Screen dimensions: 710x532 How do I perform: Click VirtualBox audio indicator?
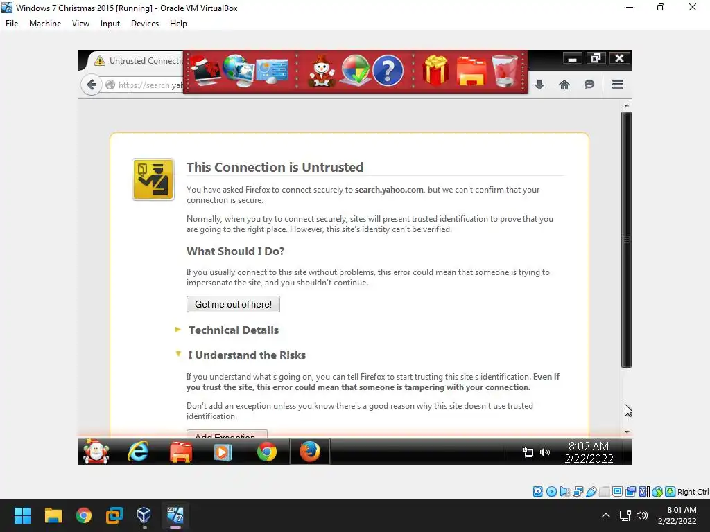564,492
